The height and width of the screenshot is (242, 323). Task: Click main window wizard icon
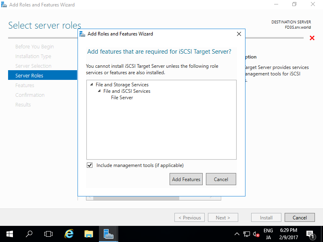(x=4, y=4)
